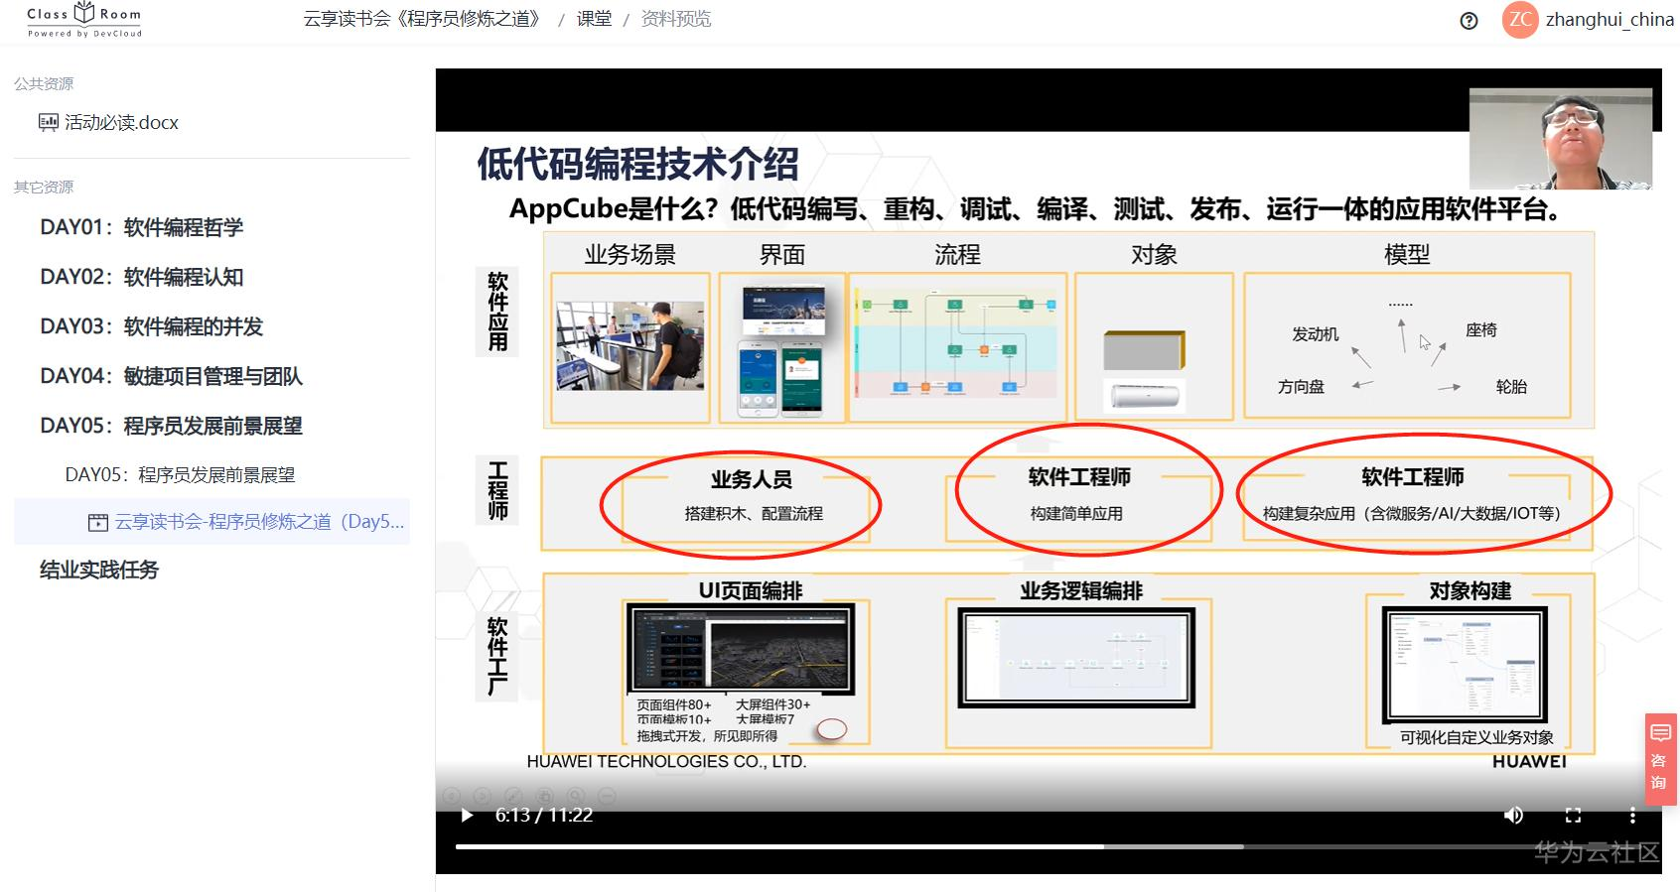The image size is (1680, 892).
Task: Collapse the DAY05：程序员发展前景展望 chapter
Action: point(172,426)
